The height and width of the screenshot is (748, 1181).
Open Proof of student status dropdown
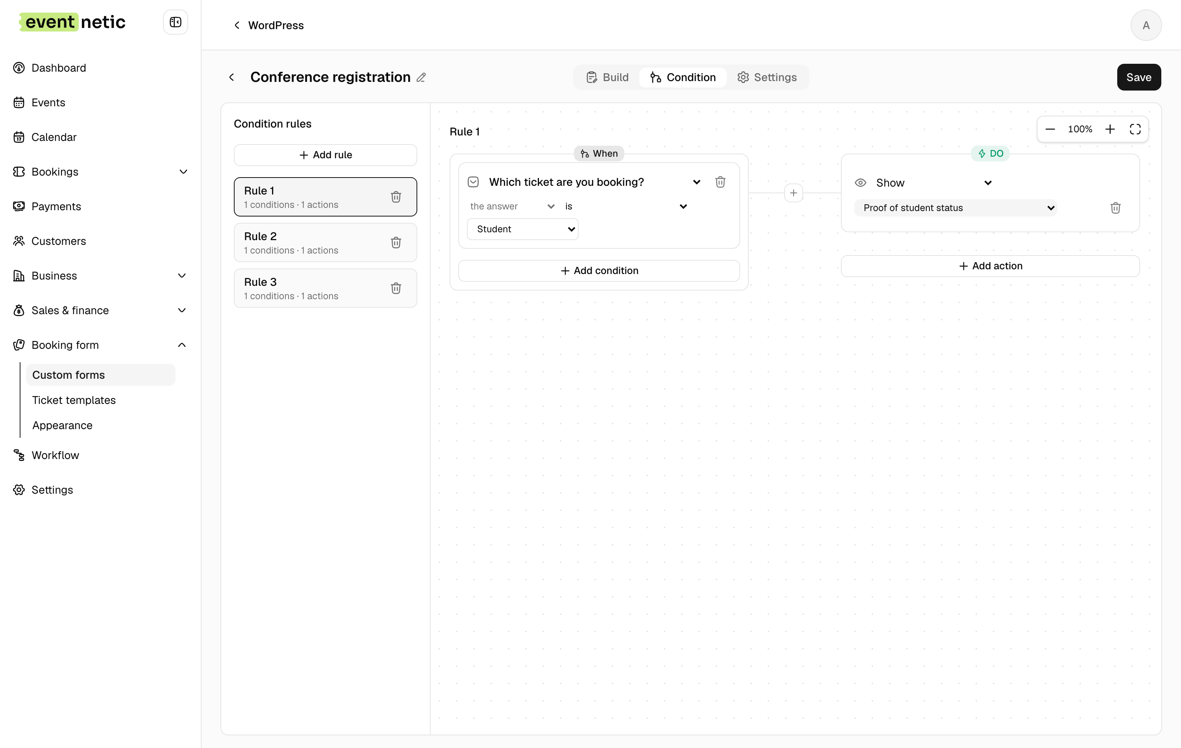point(955,208)
